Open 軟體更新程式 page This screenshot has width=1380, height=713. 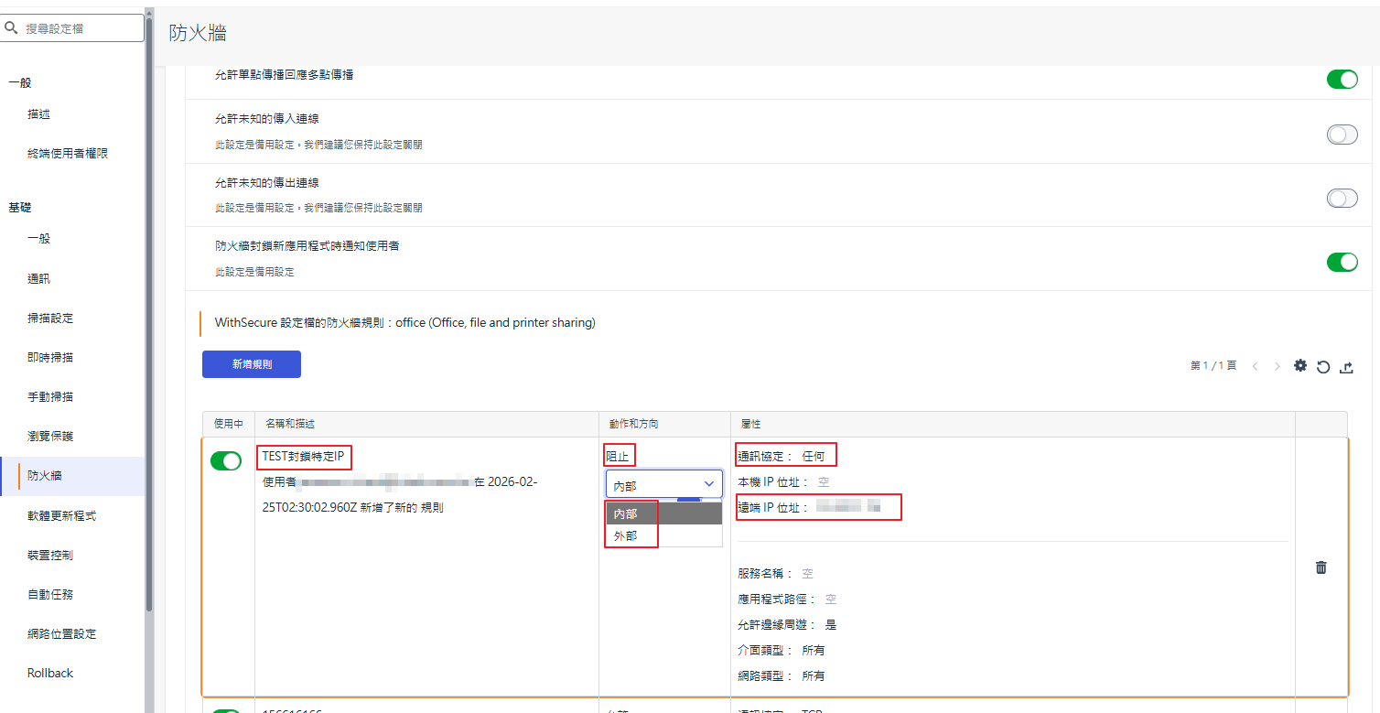61,516
